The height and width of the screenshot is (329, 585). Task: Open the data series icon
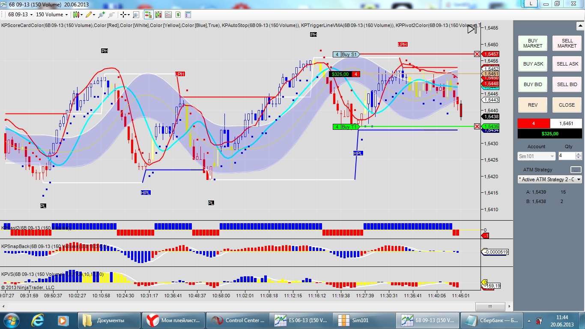(158, 15)
